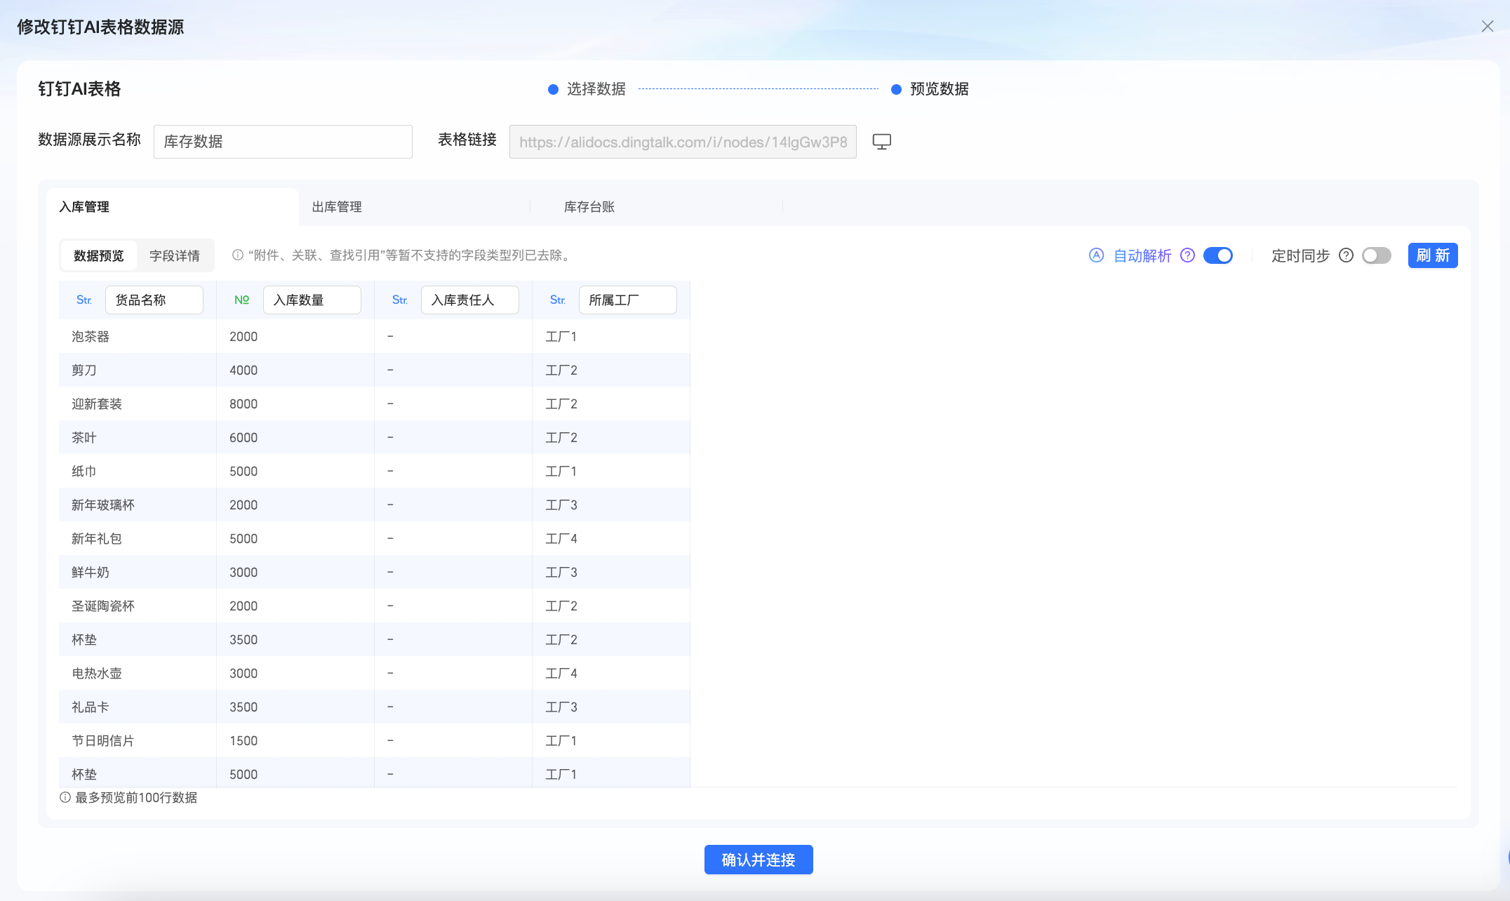Enable the 定时同步 toggle switch
This screenshot has height=901, width=1510.
point(1376,255)
